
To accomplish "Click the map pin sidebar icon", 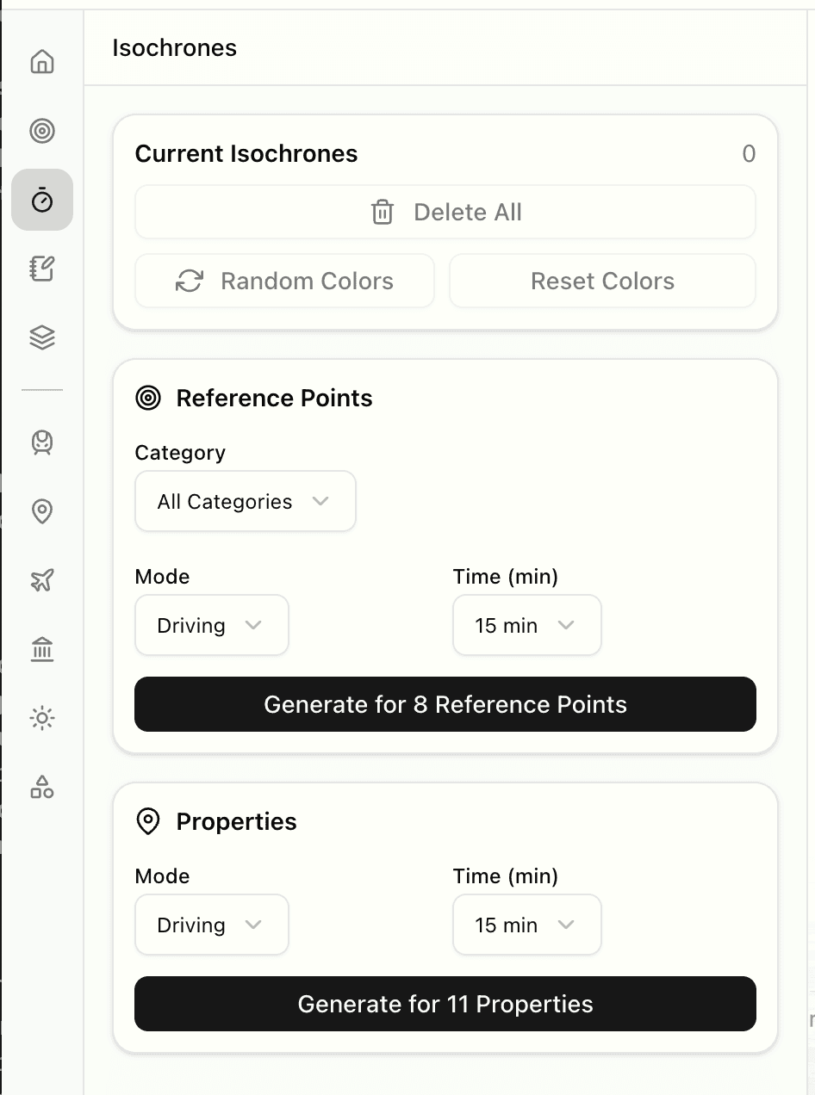I will click(x=41, y=511).
